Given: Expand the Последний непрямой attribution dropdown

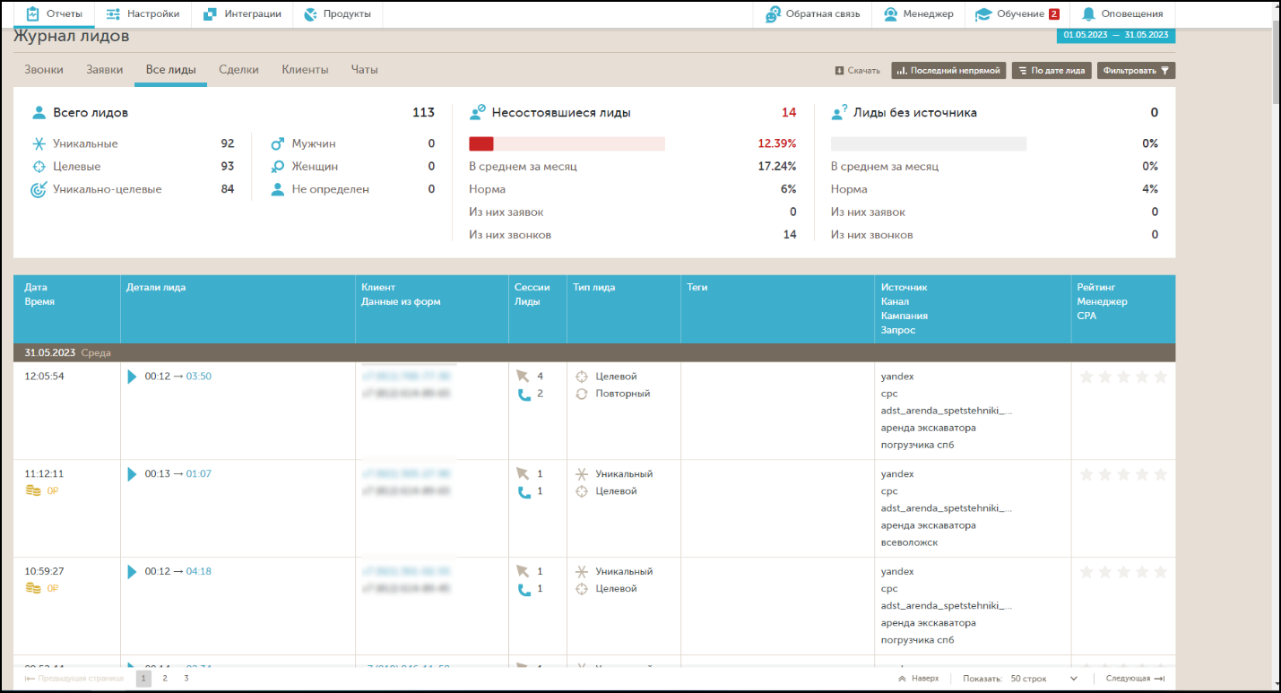Looking at the screenshot, I should click(x=948, y=70).
